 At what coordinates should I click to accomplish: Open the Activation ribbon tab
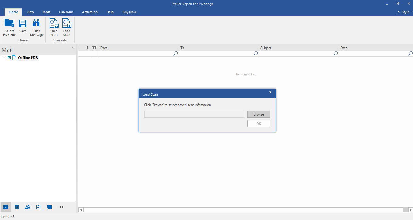(x=90, y=12)
